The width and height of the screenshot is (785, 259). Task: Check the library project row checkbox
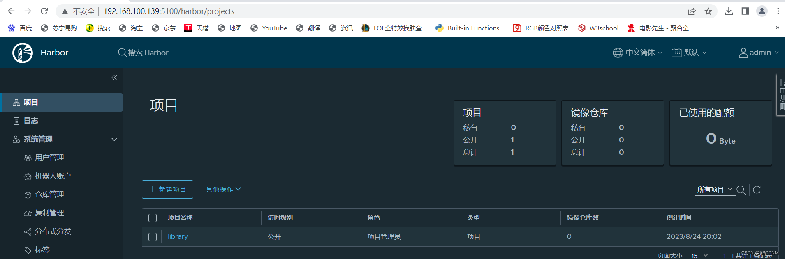[153, 237]
